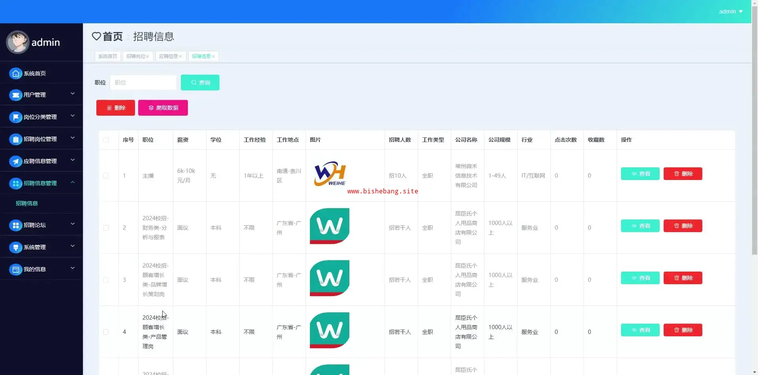Open the admin dropdown in top bar
Image resolution: width=758 pixels, height=375 pixels.
point(730,11)
